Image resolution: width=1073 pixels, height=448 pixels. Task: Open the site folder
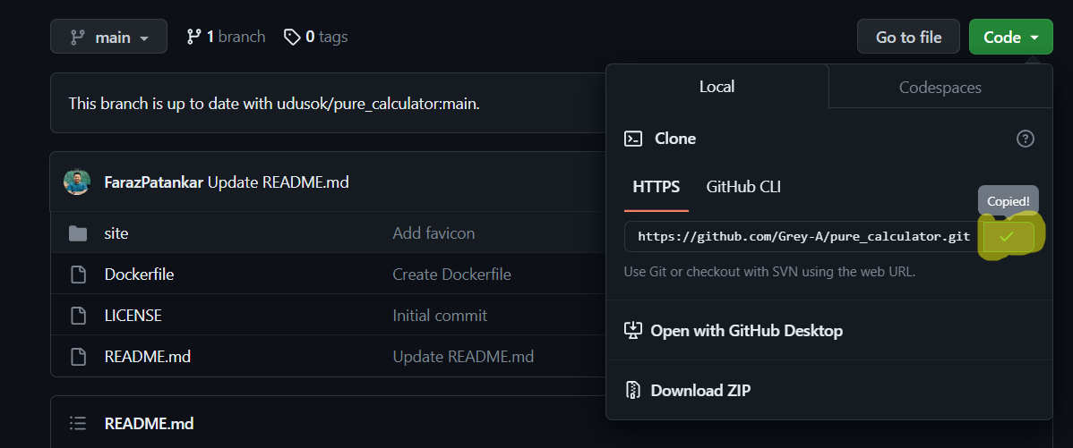tap(116, 233)
